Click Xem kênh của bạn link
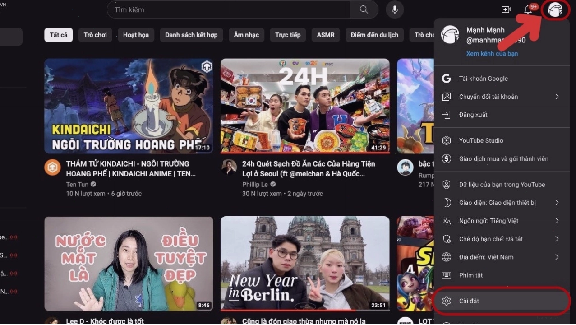 point(492,53)
